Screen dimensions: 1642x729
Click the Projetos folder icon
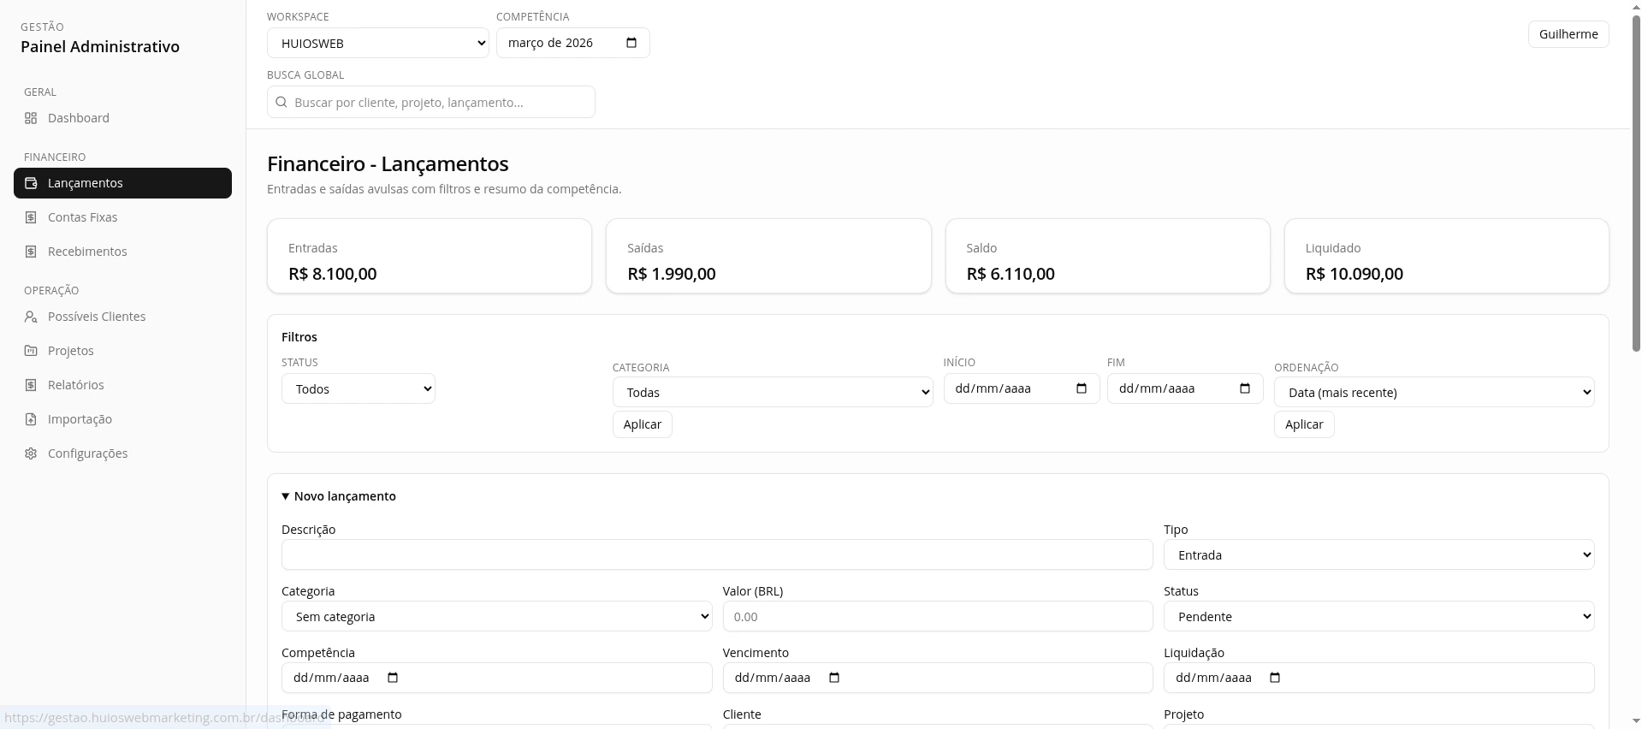[x=31, y=351]
